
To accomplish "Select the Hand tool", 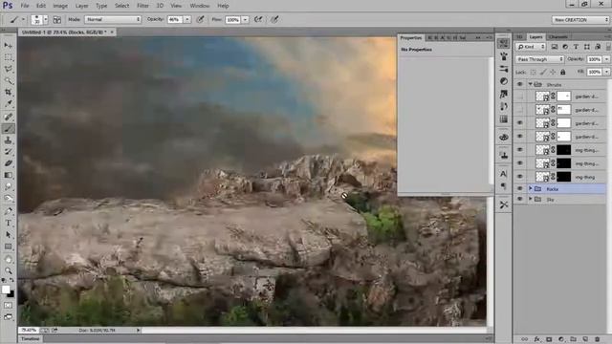I will (9, 259).
